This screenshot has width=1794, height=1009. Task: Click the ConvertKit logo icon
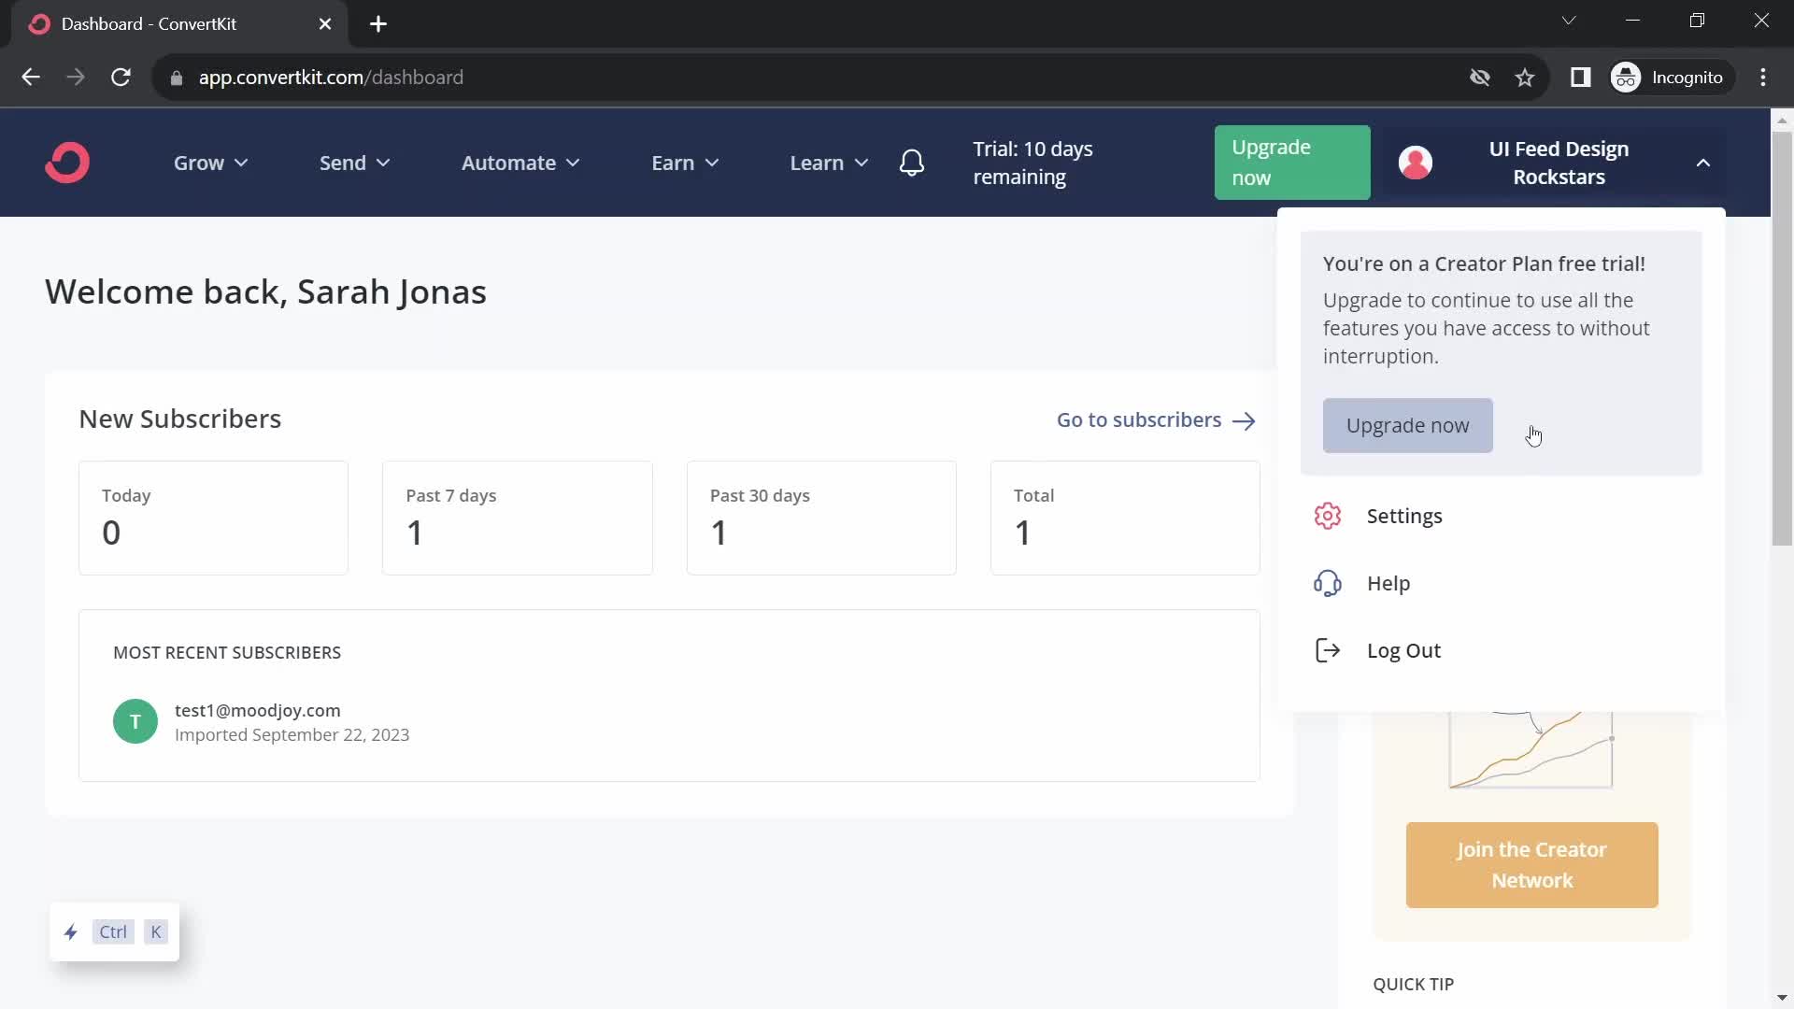click(x=67, y=163)
